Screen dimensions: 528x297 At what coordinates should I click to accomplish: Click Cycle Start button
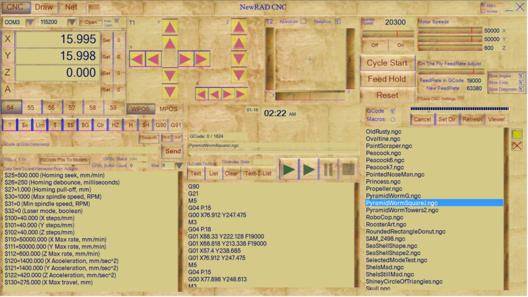pyautogui.click(x=387, y=63)
